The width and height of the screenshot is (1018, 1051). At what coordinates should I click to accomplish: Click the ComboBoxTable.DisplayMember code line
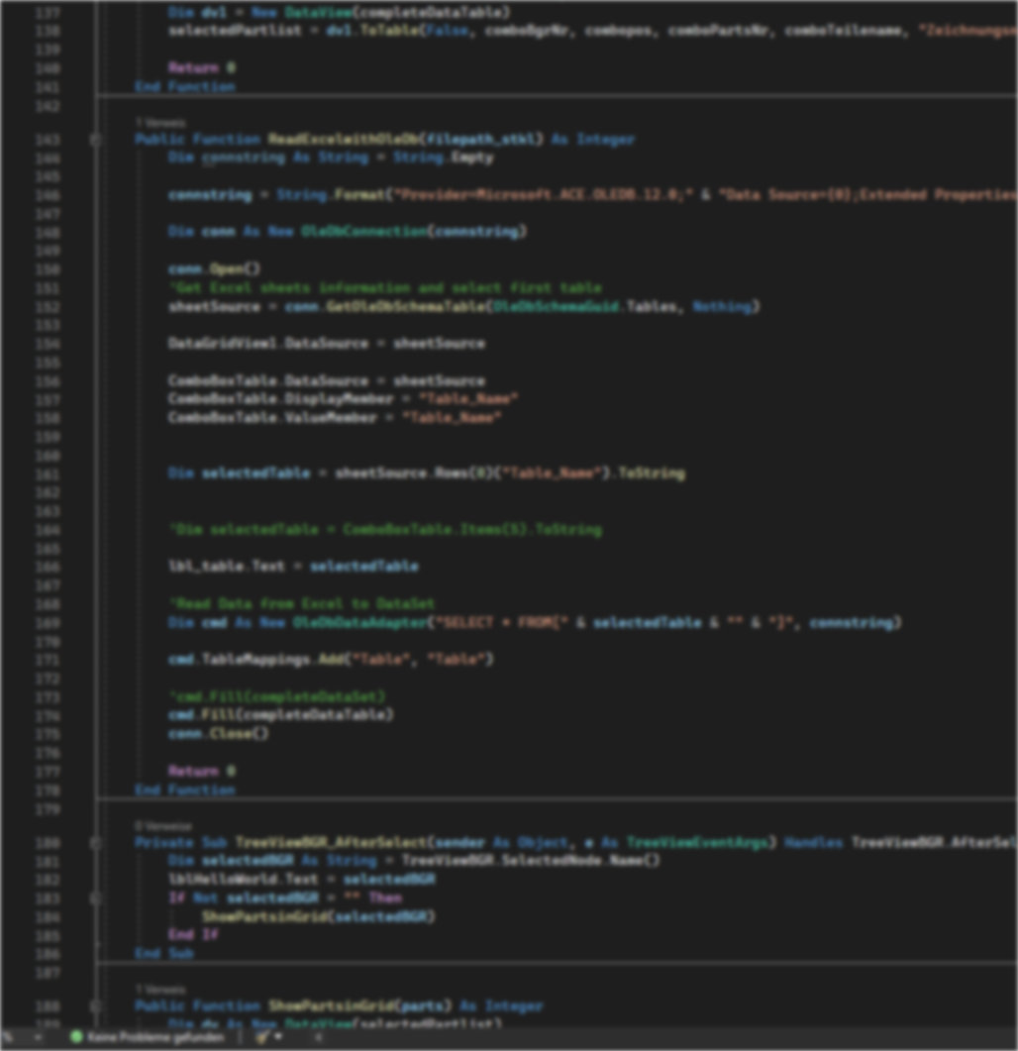pos(343,399)
